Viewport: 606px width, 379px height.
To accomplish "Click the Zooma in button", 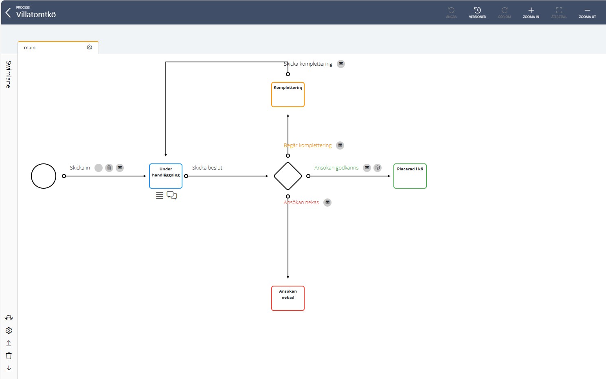I will pyautogui.click(x=531, y=12).
